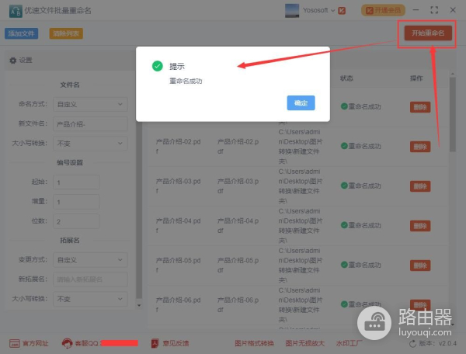Open the 命名方式 dropdown
The width and height of the screenshot is (466, 354).
point(90,104)
